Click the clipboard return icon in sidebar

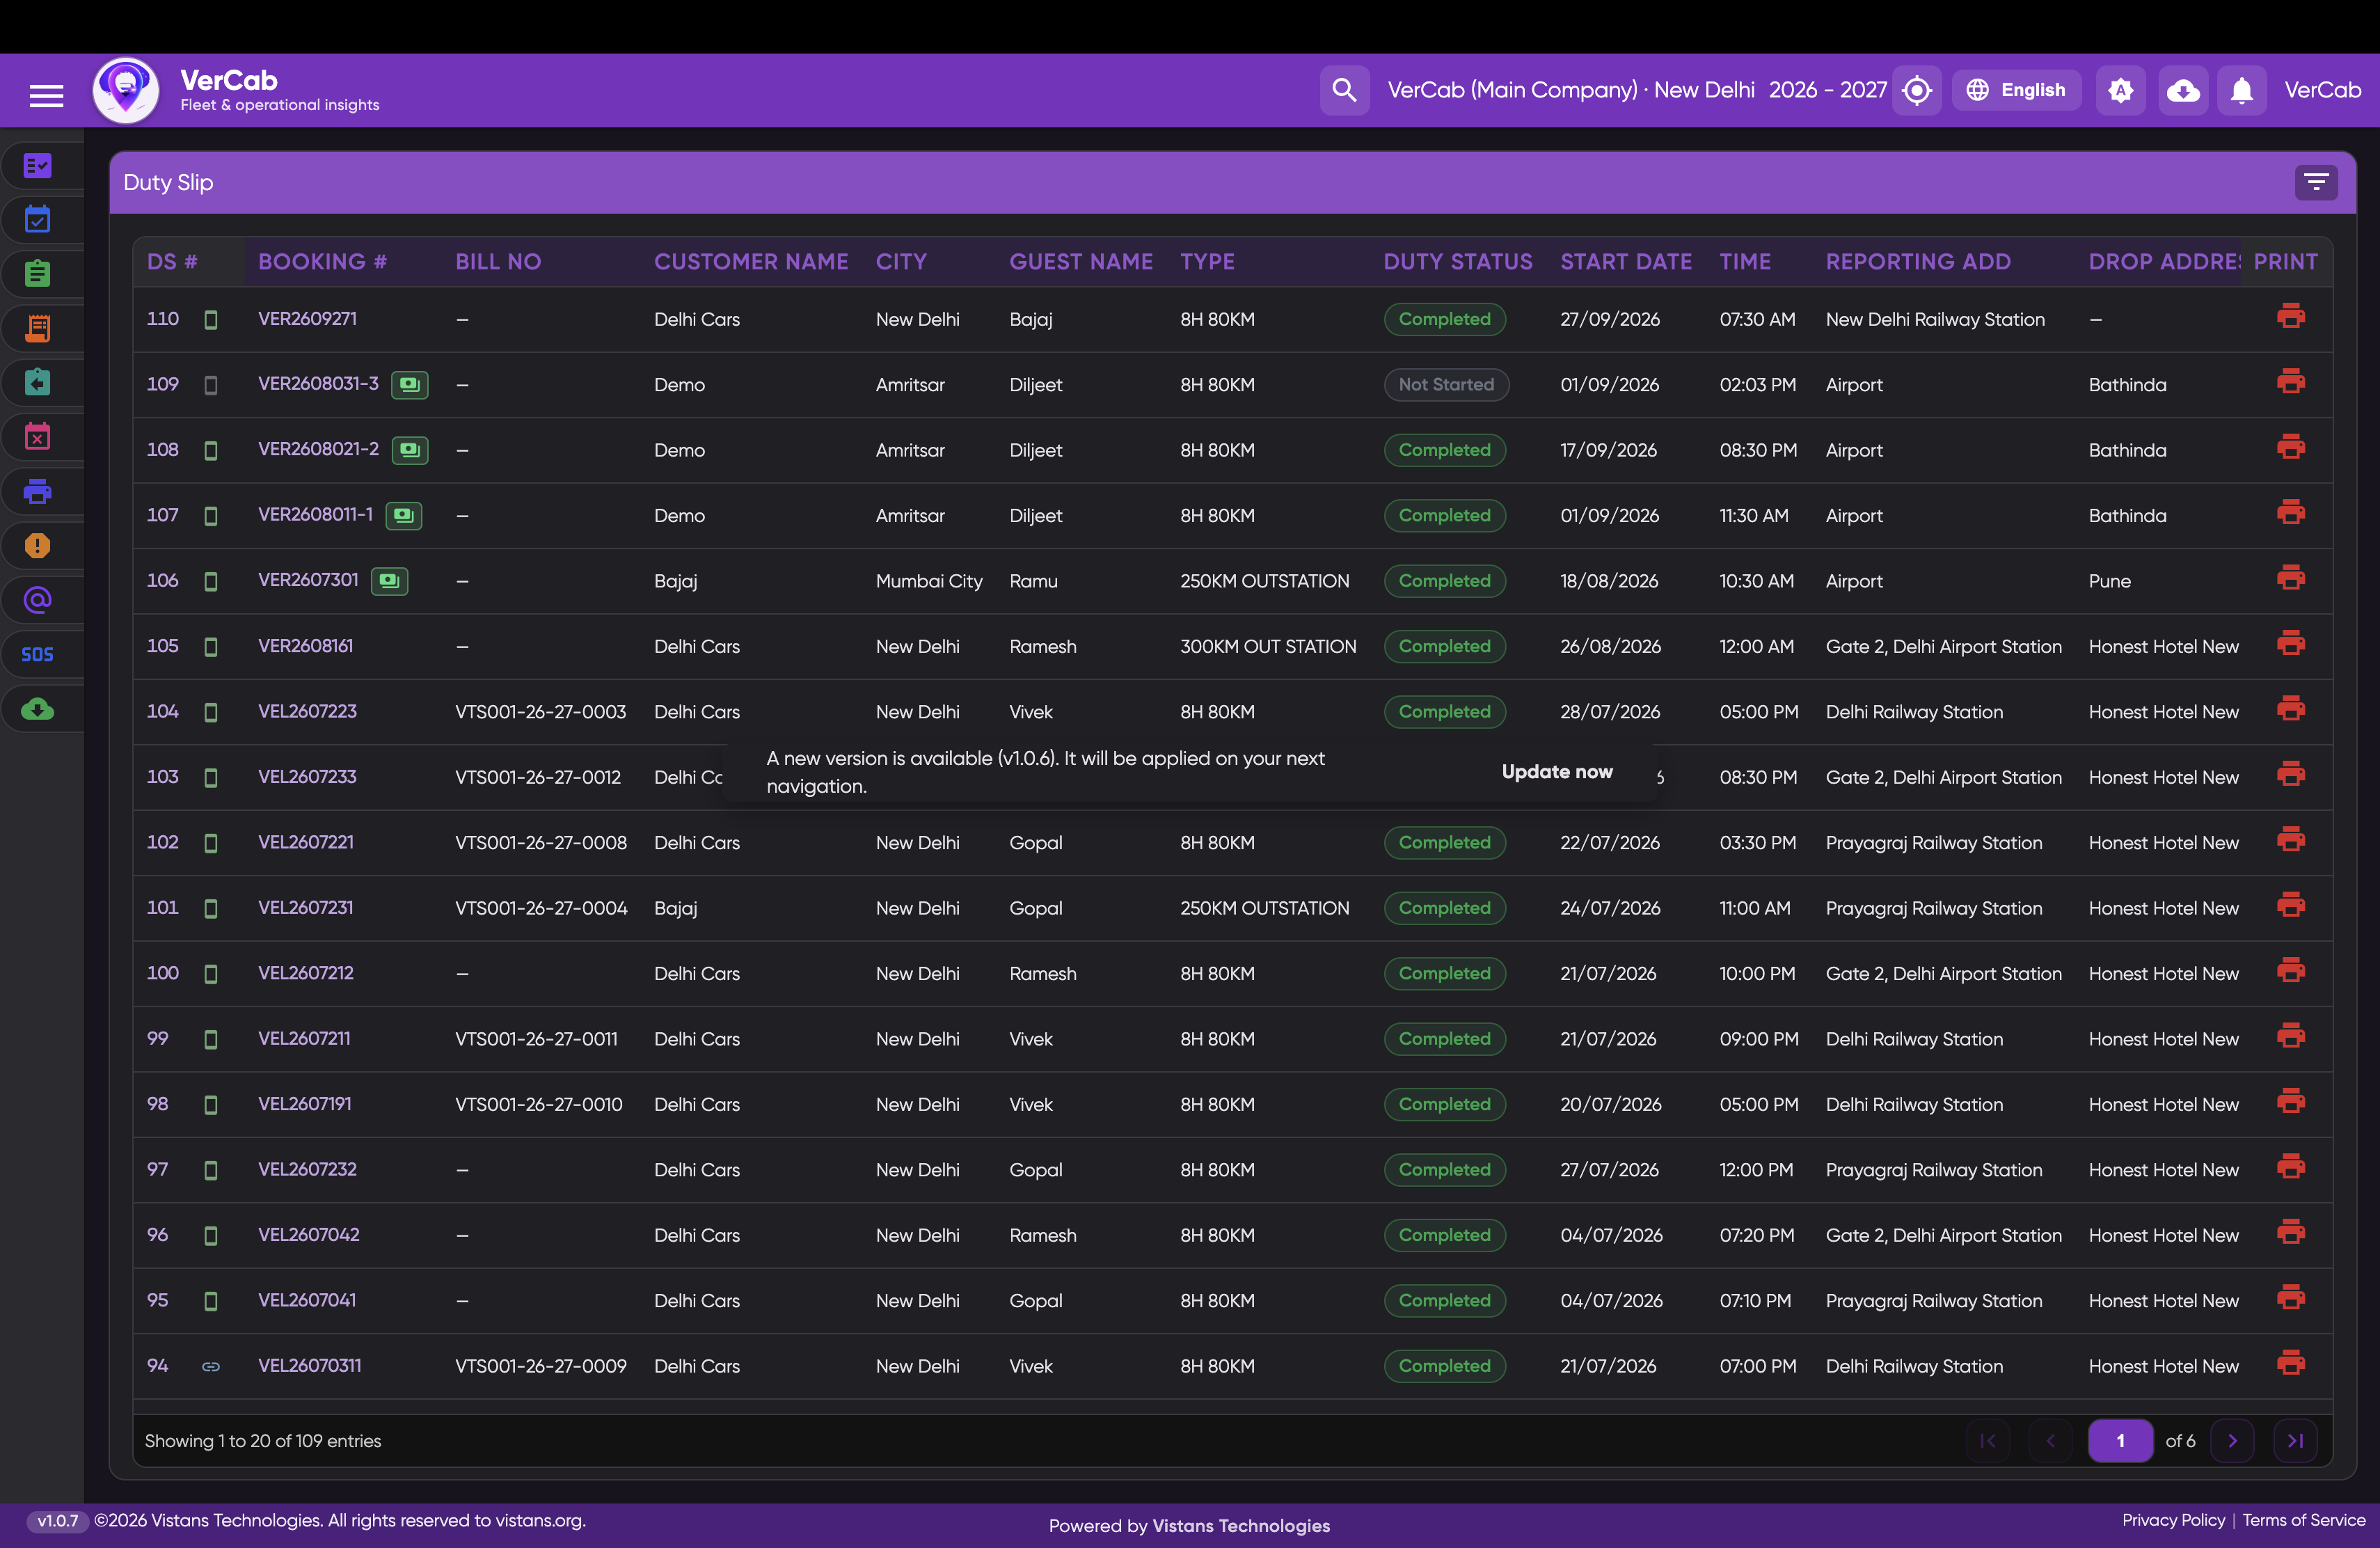point(38,382)
